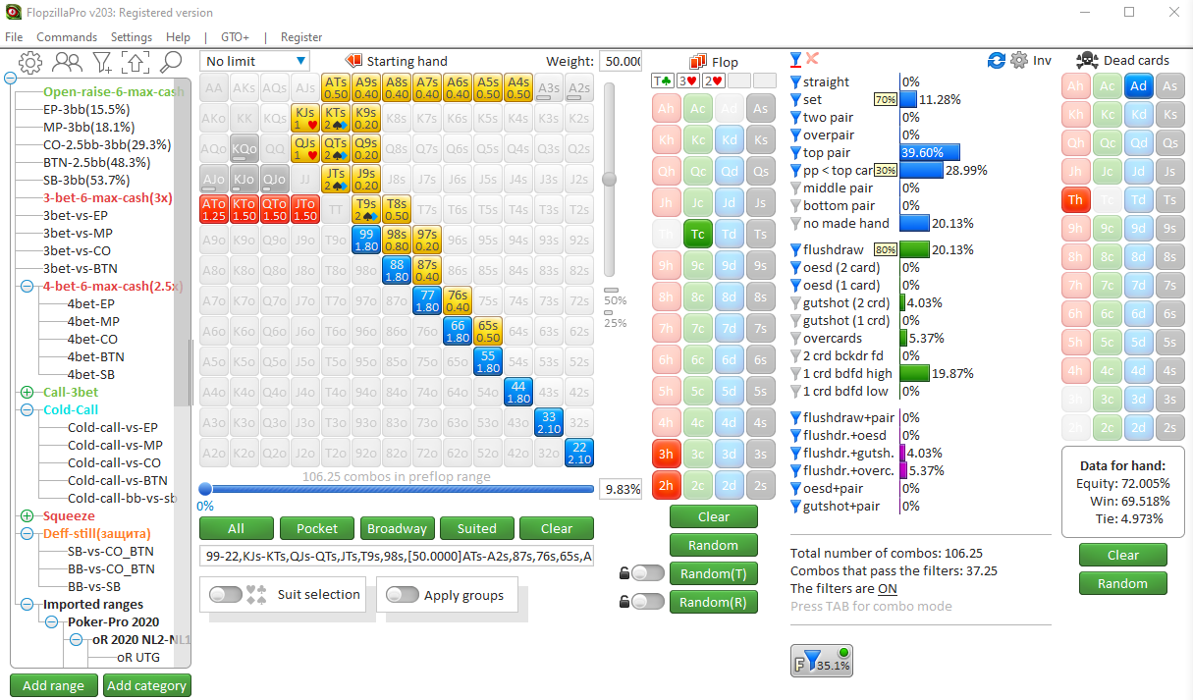Open the Help menu
The width and height of the screenshot is (1193, 700).
coord(178,37)
